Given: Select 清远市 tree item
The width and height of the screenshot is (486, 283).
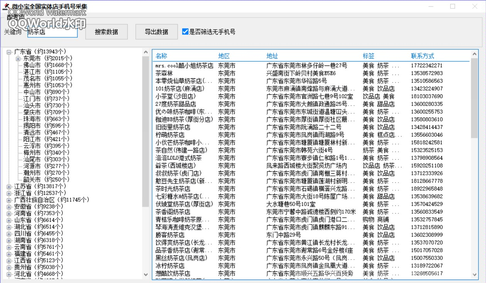Looking at the screenshot, I should point(46,132).
